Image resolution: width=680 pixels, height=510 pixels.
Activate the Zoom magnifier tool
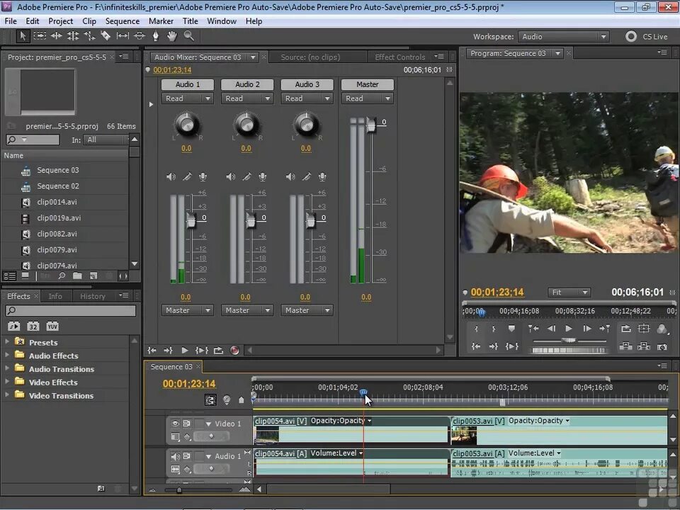pos(188,36)
